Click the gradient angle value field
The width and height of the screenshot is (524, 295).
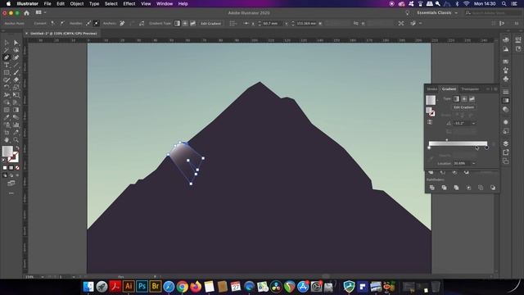point(462,123)
